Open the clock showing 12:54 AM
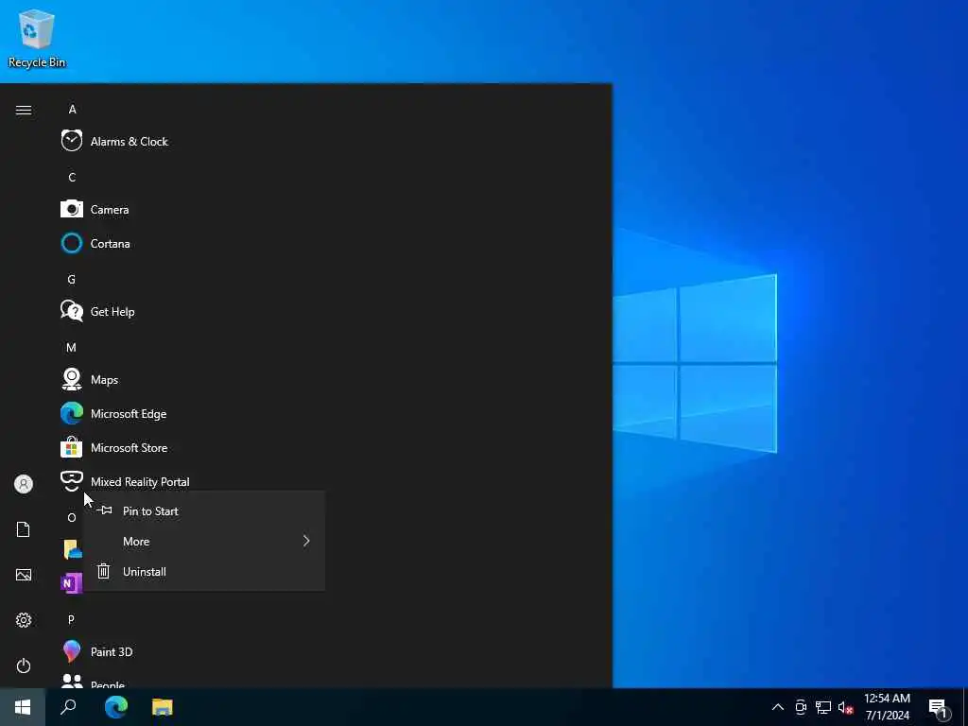The height and width of the screenshot is (726, 968). coord(887,707)
